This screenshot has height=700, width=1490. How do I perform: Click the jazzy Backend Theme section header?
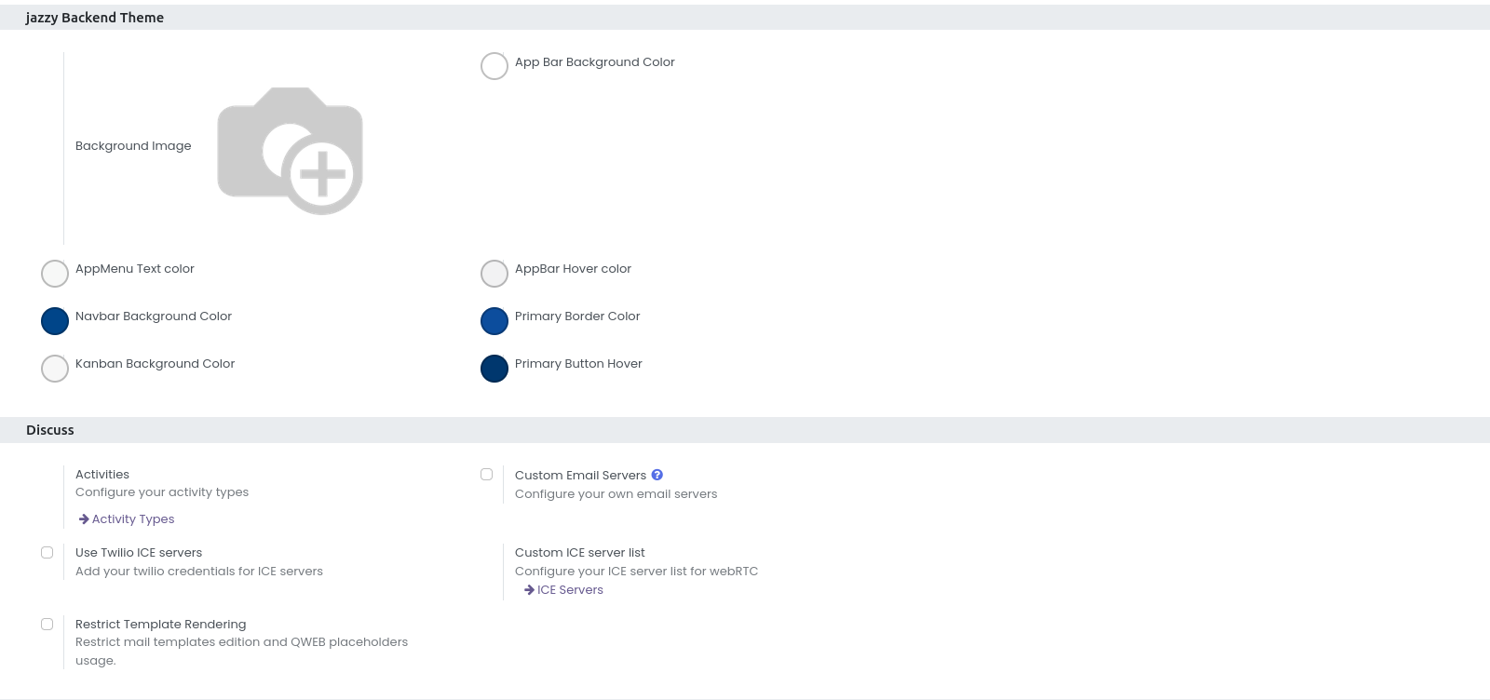coord(95,18)
